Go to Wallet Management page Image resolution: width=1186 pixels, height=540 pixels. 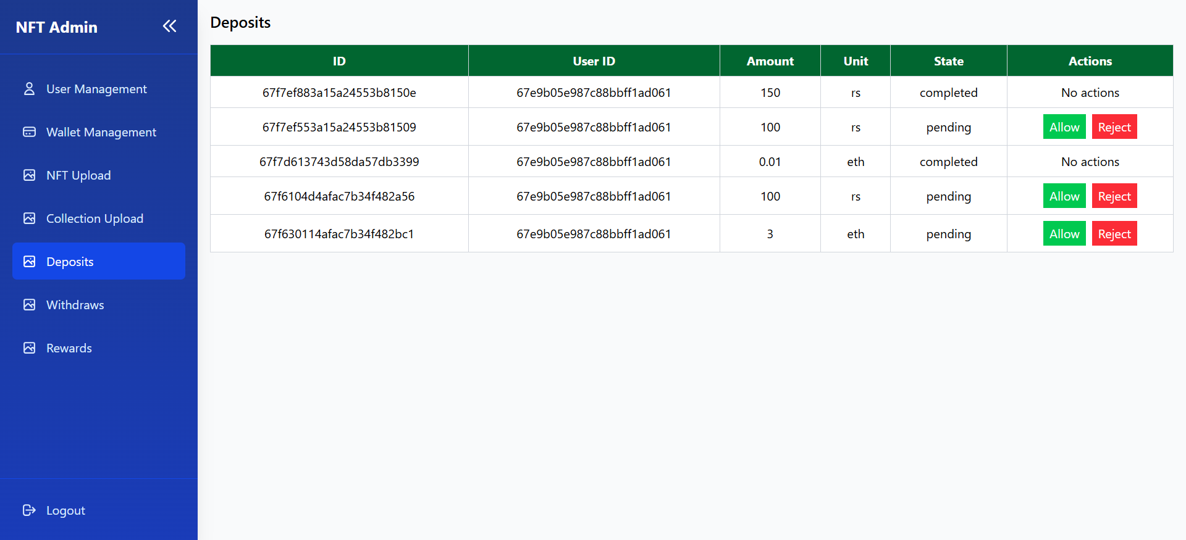point(101,132)
